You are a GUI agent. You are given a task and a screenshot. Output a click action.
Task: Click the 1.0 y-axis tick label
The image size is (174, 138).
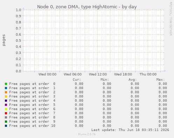(x=19, y=10)
